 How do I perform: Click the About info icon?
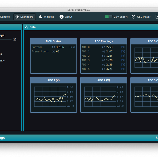pyautogui.click(x=62, y=17)
